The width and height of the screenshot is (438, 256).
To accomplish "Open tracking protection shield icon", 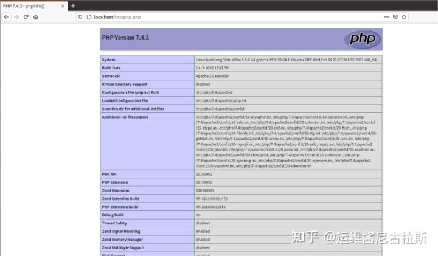I will [80, 17].
